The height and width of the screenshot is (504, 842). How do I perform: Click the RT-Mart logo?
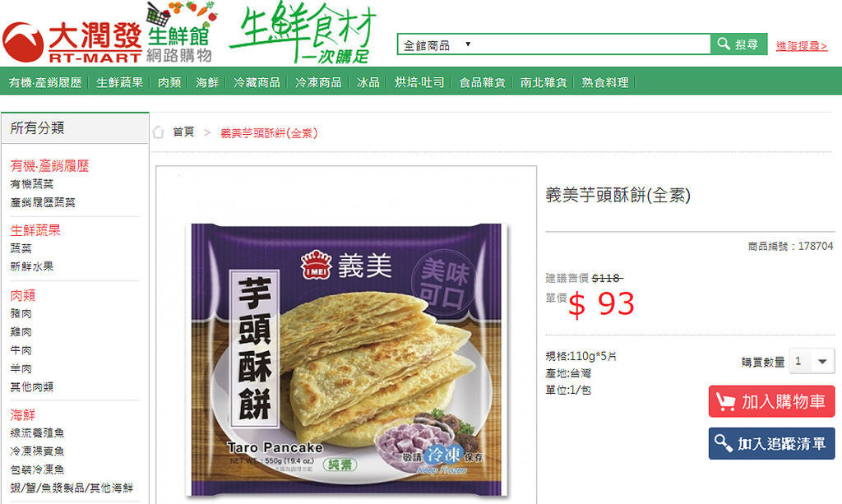point(72,42)
